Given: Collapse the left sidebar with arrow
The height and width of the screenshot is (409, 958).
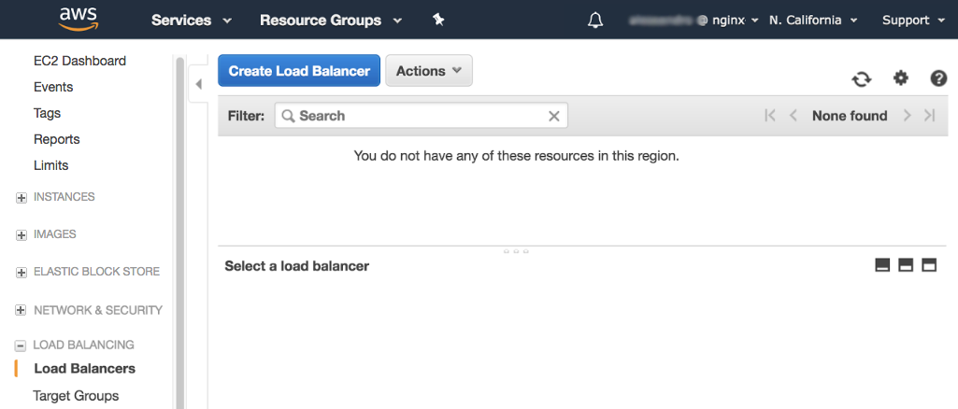Looking at the screenshot, I should (198, 85).
